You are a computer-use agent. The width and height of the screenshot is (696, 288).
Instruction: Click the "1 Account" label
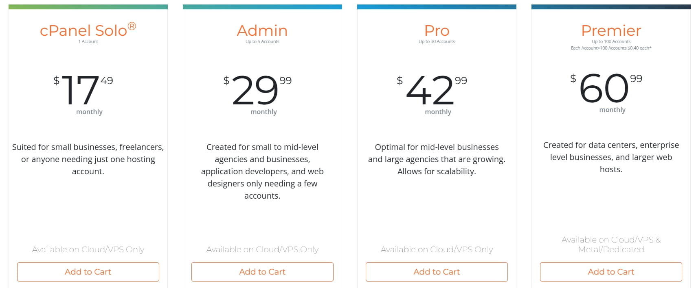coord(88,41)
